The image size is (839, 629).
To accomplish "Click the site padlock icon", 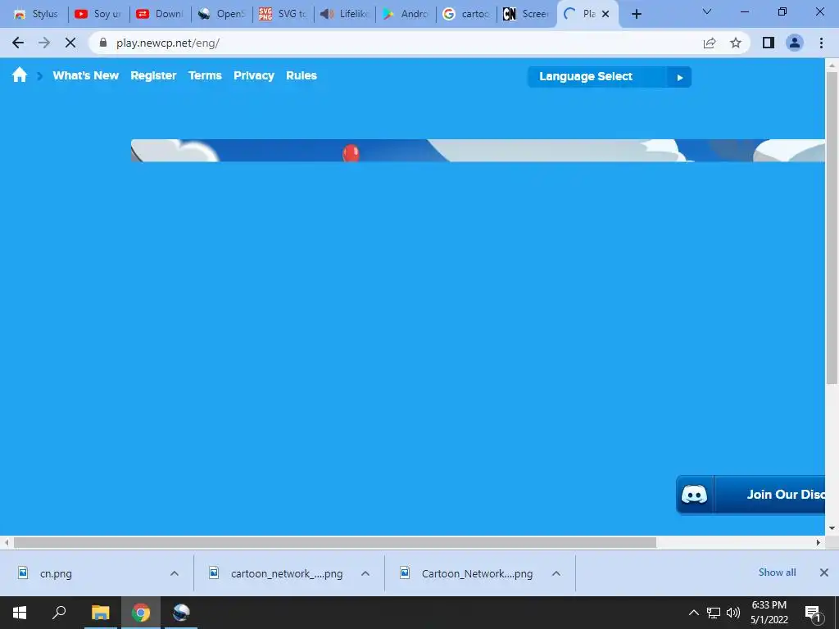I will point(103,43).
